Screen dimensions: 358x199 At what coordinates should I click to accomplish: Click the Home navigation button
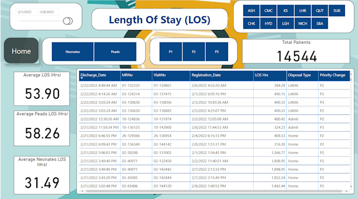click(x=21, y=51)
